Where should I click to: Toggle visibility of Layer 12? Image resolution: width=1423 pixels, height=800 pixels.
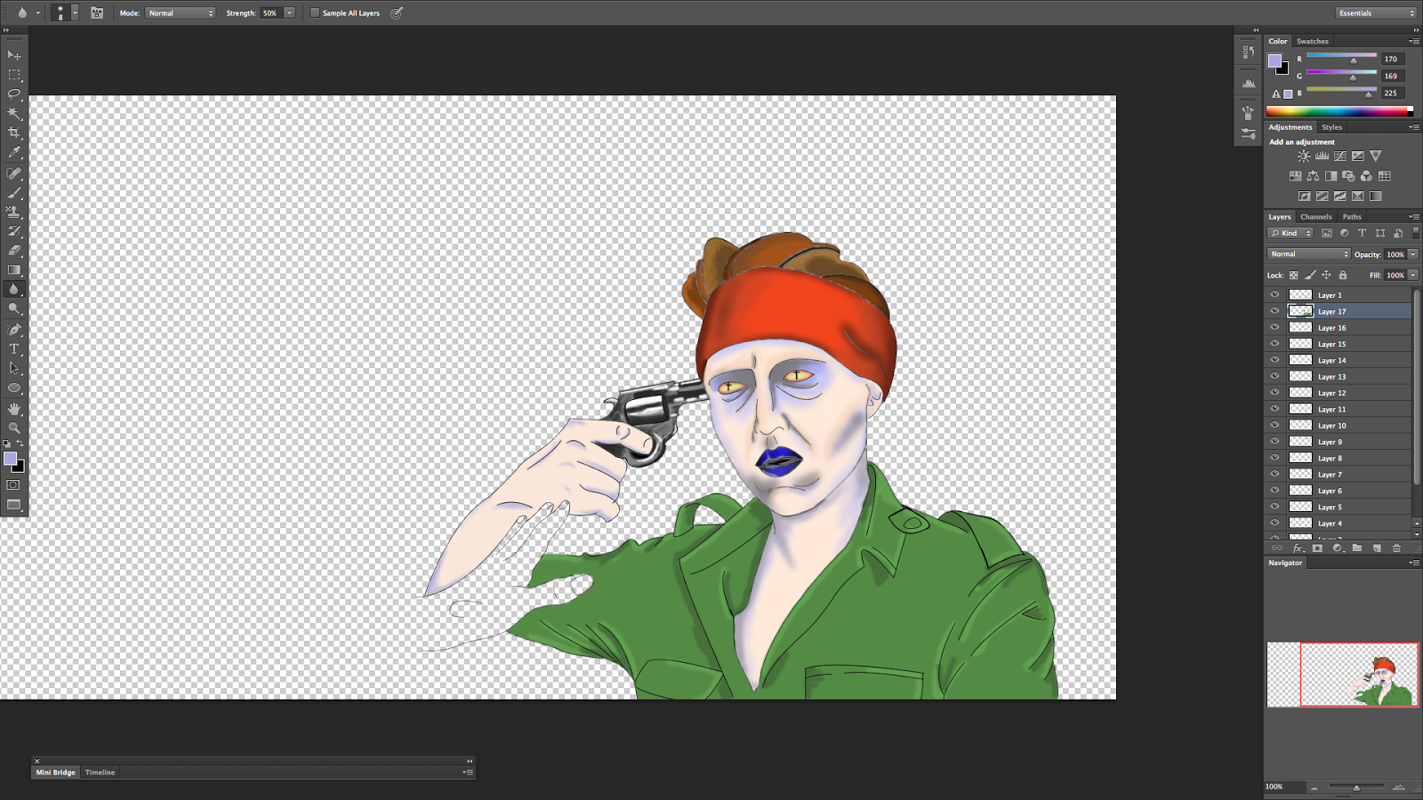1274,392
